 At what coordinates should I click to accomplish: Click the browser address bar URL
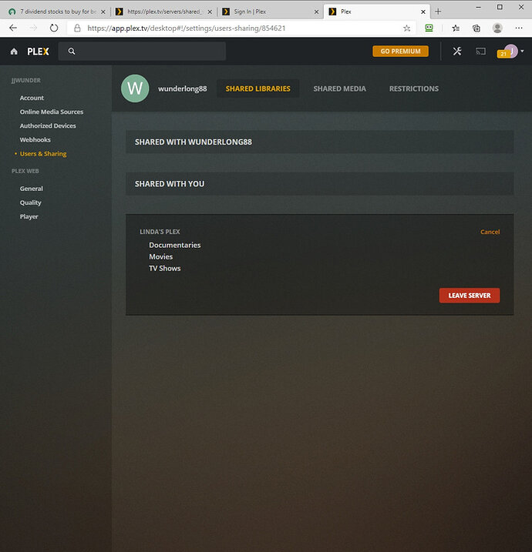pyautogui.click(x=186, y=28)
